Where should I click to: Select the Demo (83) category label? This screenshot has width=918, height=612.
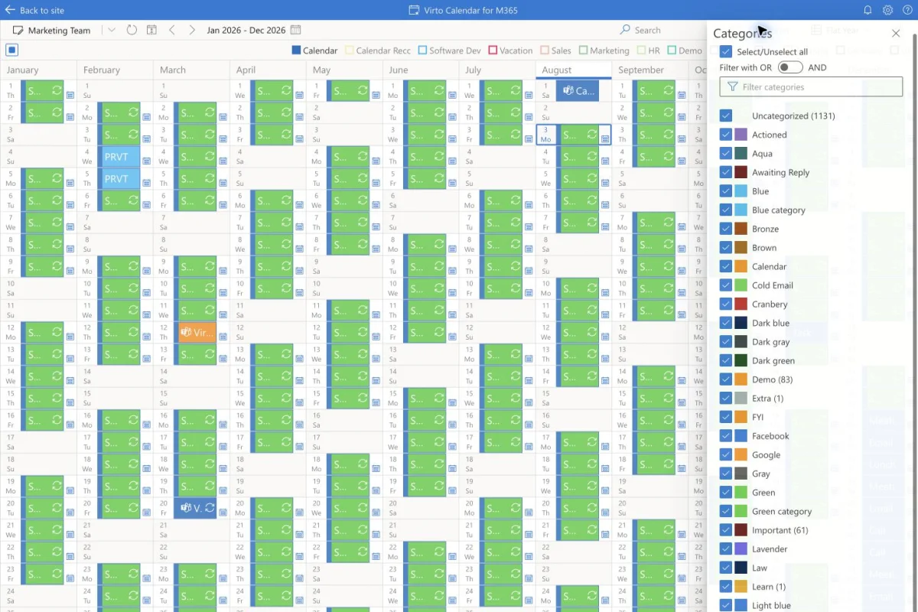point(772,379)
